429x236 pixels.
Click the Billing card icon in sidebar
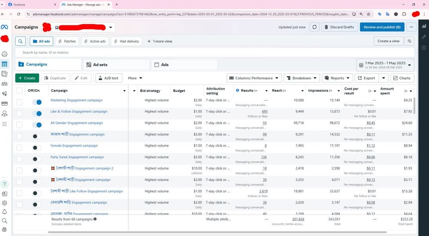(x=4, y=104)
